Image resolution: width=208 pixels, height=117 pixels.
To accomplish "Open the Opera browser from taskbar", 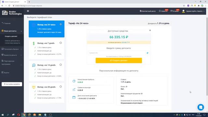I will click(x=19, y=115).
